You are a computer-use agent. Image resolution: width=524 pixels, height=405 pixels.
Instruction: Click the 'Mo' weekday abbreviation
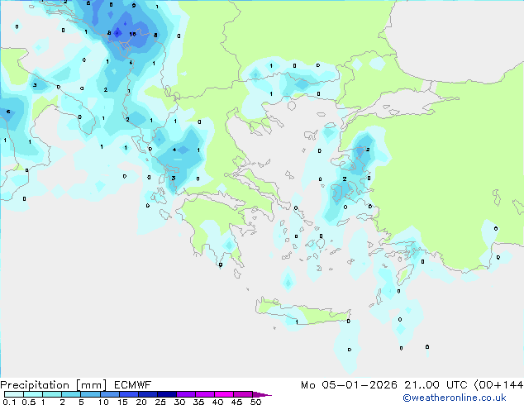[x=308, y=385]
